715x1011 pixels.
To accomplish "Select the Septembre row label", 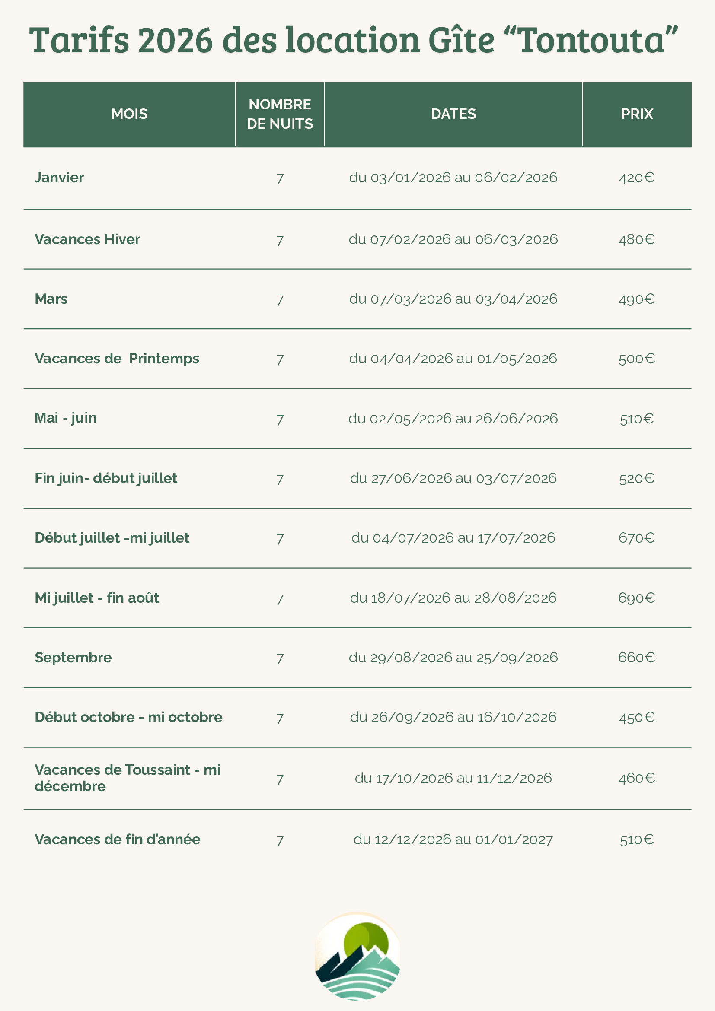I will click(73, 658).
